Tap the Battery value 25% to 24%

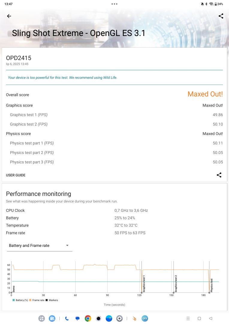(x=125, y=218)
